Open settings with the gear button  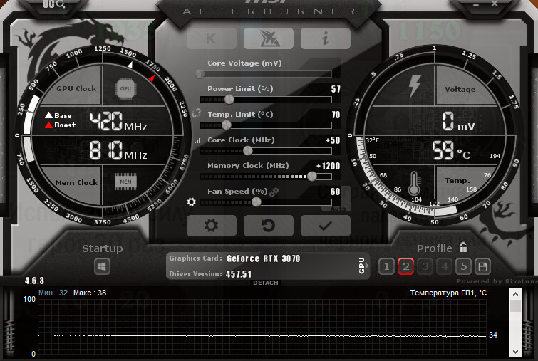click(x=212, y=226)
